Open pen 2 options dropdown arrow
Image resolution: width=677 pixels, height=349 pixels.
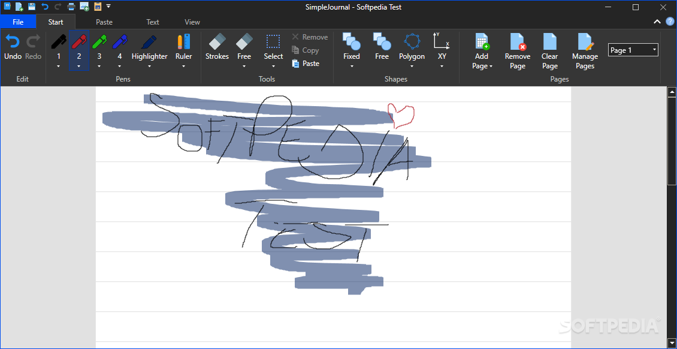tap(79, 67)
